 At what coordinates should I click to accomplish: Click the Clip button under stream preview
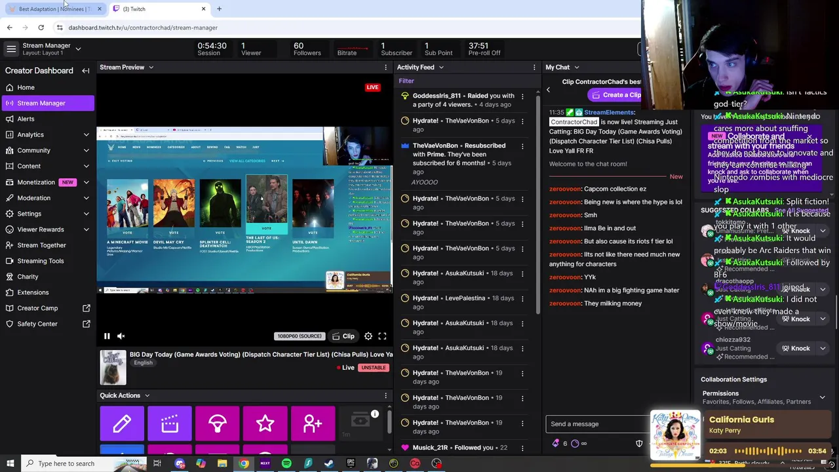point(343,336)
